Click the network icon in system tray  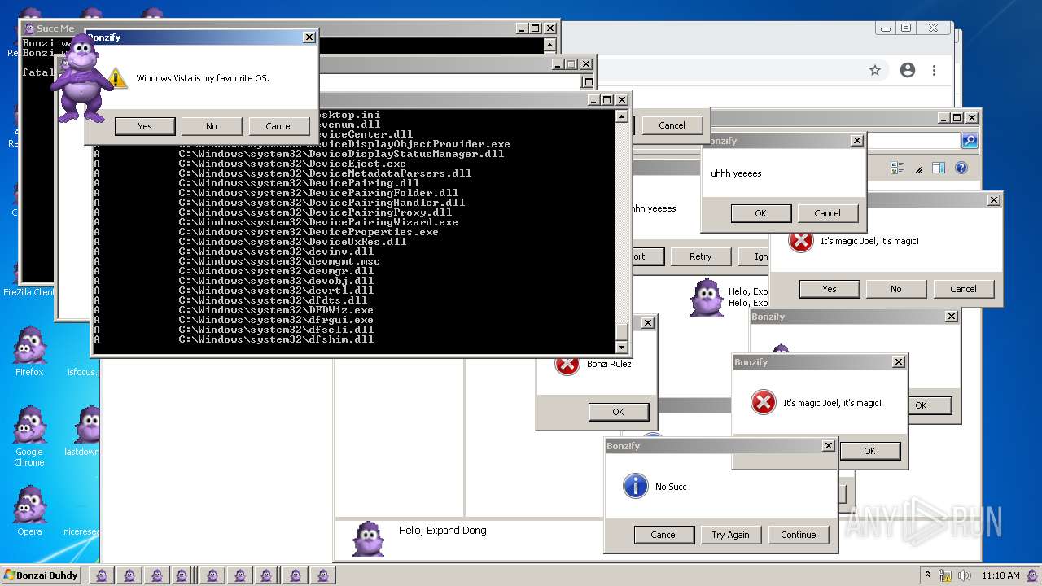click(x=945, y=575)
